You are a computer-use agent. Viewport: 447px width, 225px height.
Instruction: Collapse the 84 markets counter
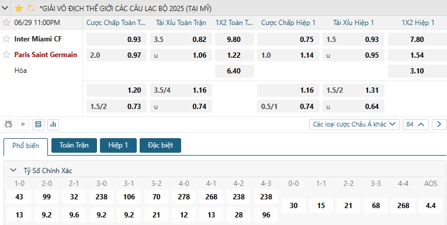(x=415, y=124)
